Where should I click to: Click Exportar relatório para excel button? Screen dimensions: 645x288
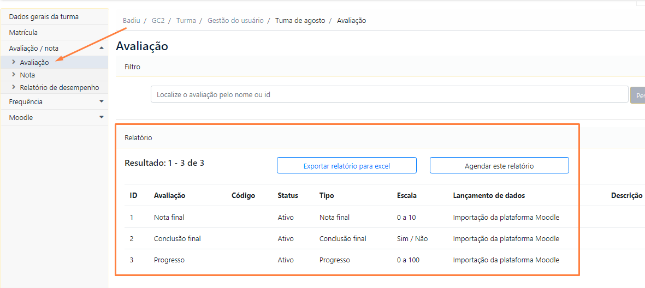click(x=347, y=166)
